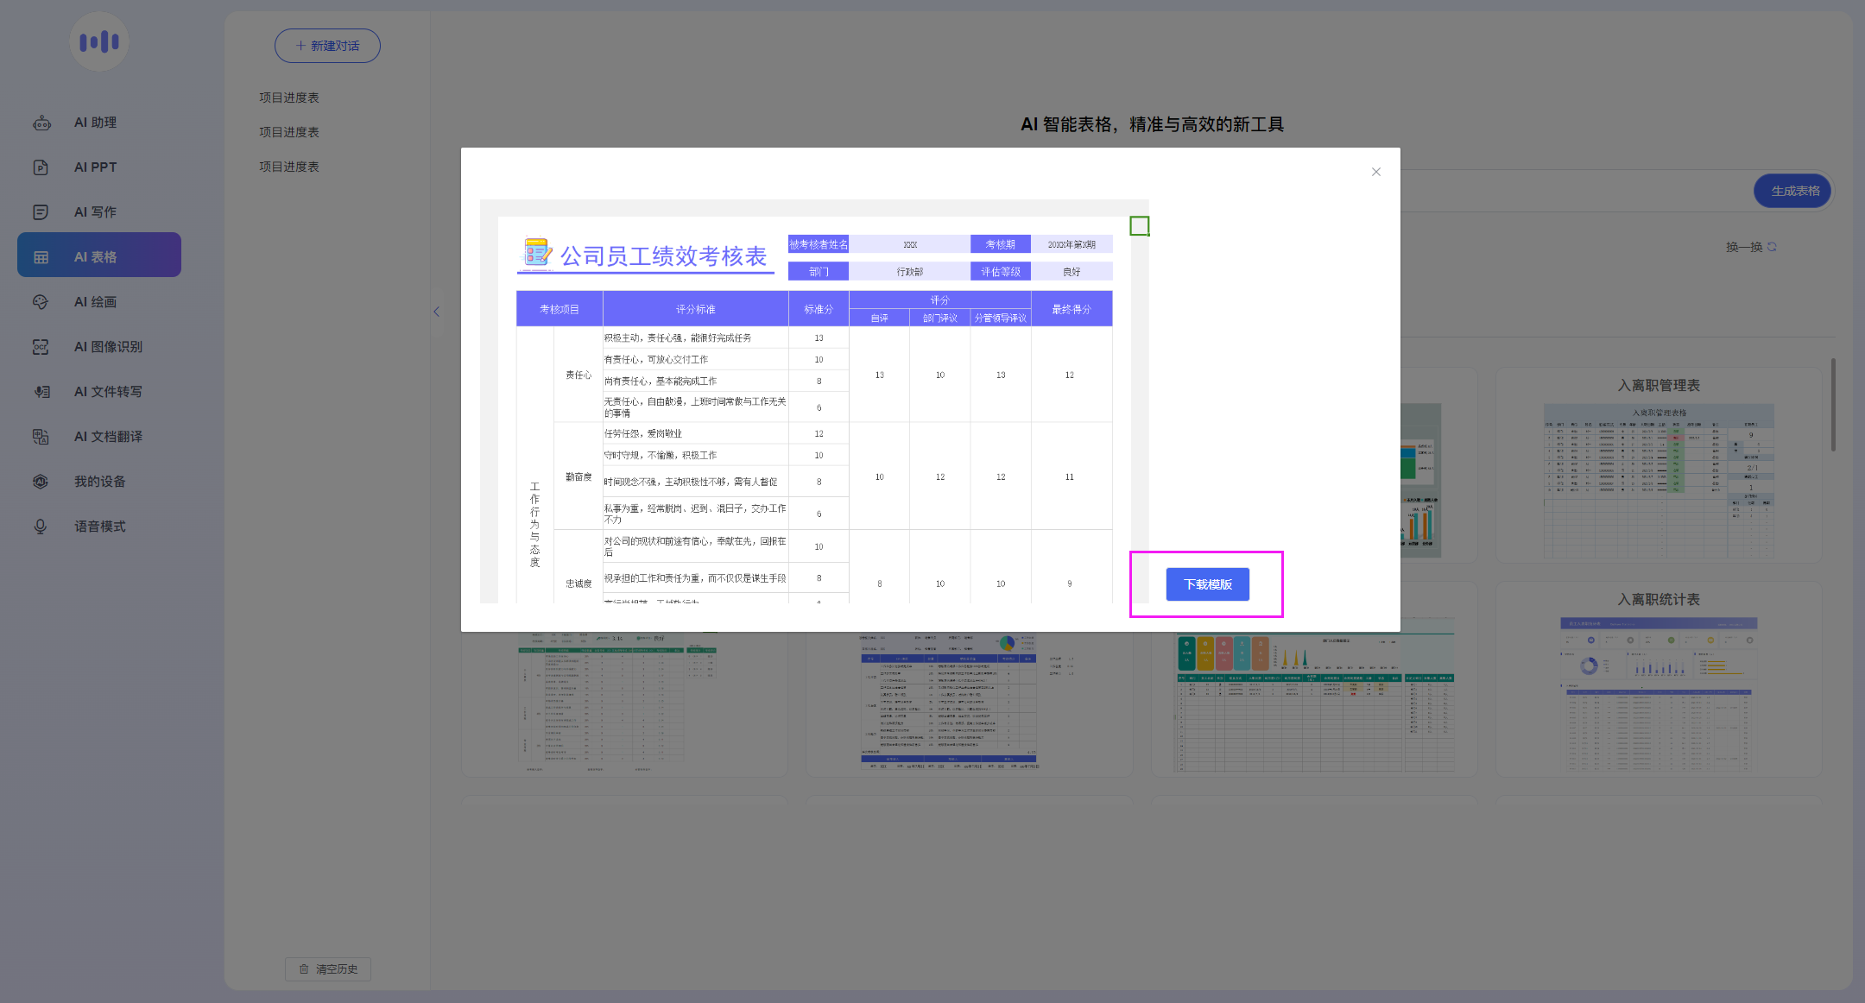The height and width of the screenshot is (1003, 1865).
Task: Click 清空历史 at panel bottom
Action: coord(328,969)
